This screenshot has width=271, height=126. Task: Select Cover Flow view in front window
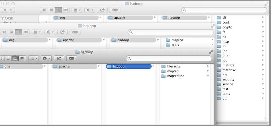click(x=22, y=58)
